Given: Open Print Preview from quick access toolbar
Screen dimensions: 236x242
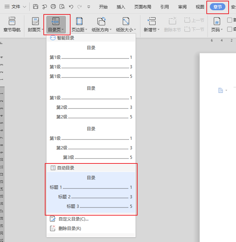Looking at the screenshot, I should [62, 7].
